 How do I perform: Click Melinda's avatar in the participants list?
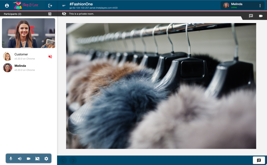(7, 67)
